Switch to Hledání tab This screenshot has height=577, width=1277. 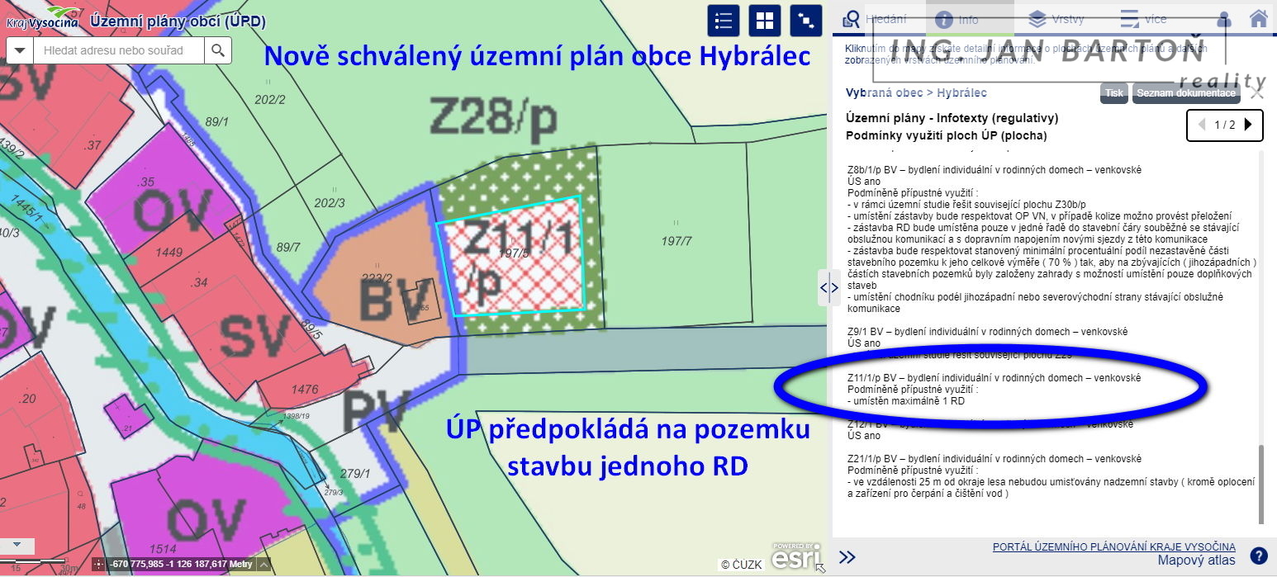[876, 19]
